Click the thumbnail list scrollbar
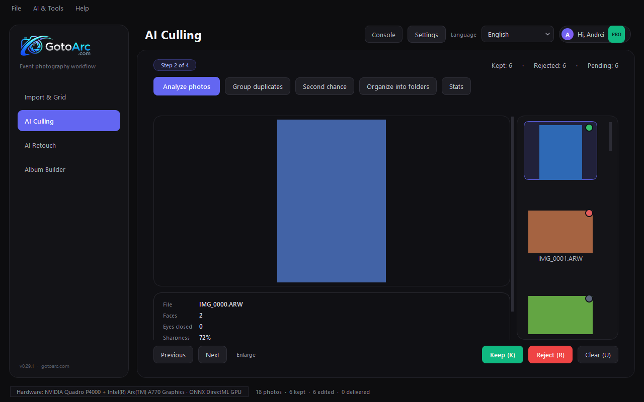The height and width of the screenshot is (402, 644). 611,137
